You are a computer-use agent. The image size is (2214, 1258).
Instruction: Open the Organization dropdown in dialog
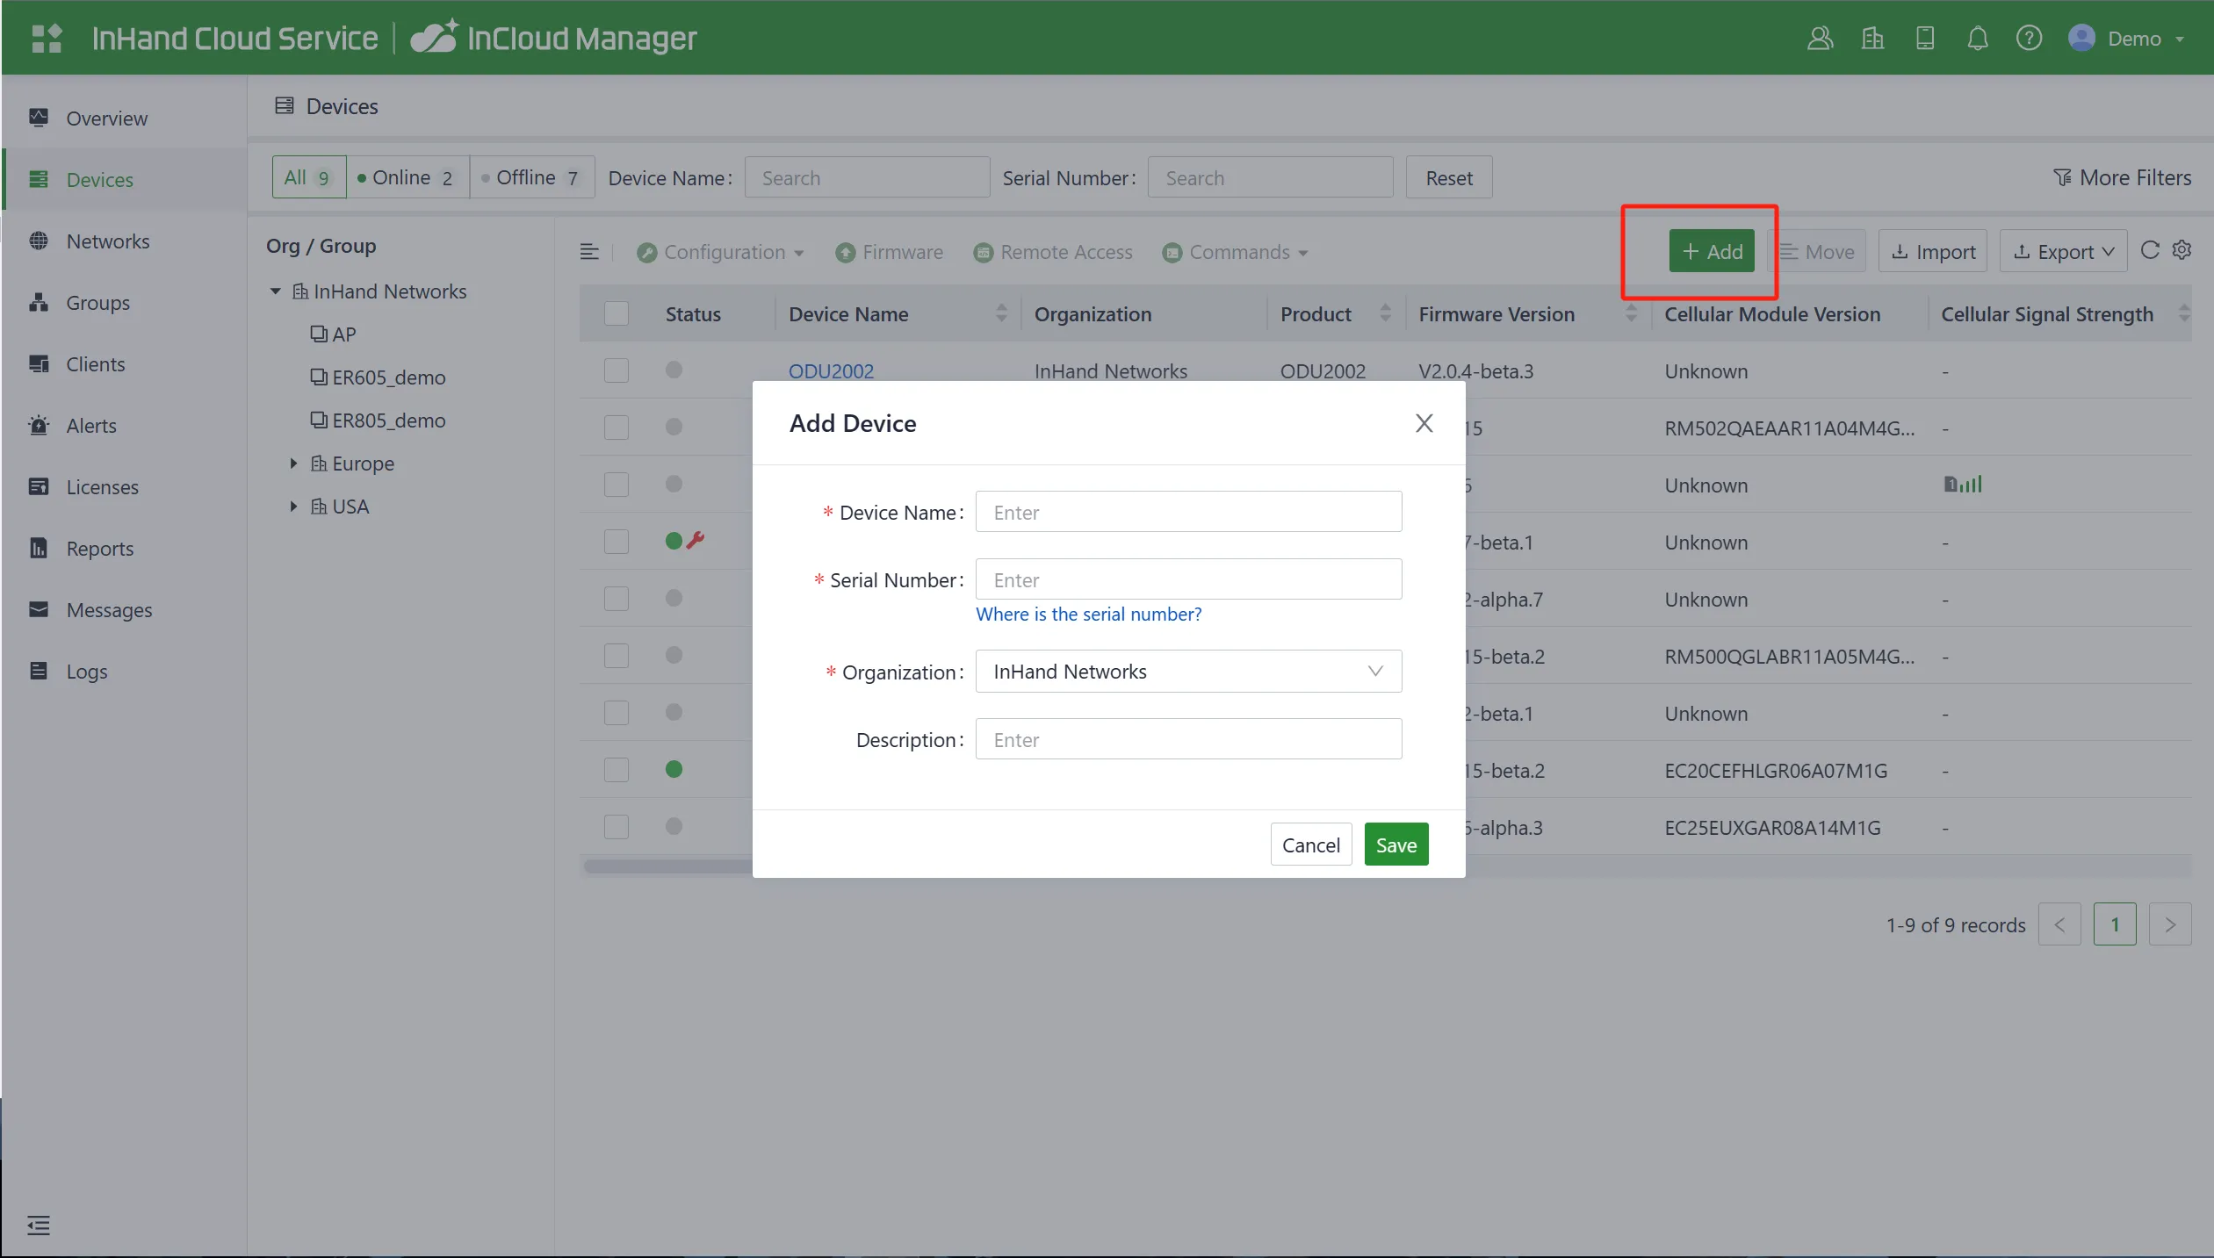(1188, 672)
